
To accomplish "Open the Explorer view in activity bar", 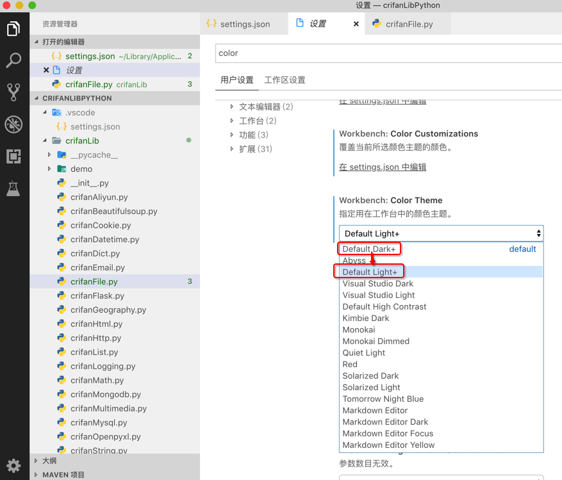I will [x=13, y=29].
